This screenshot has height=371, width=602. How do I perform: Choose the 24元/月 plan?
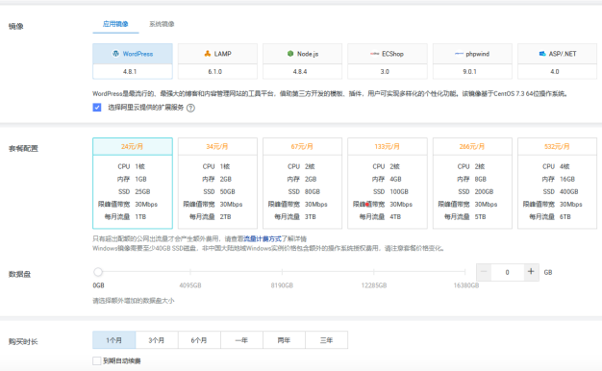pyautogui.click(x=133, y=184)
